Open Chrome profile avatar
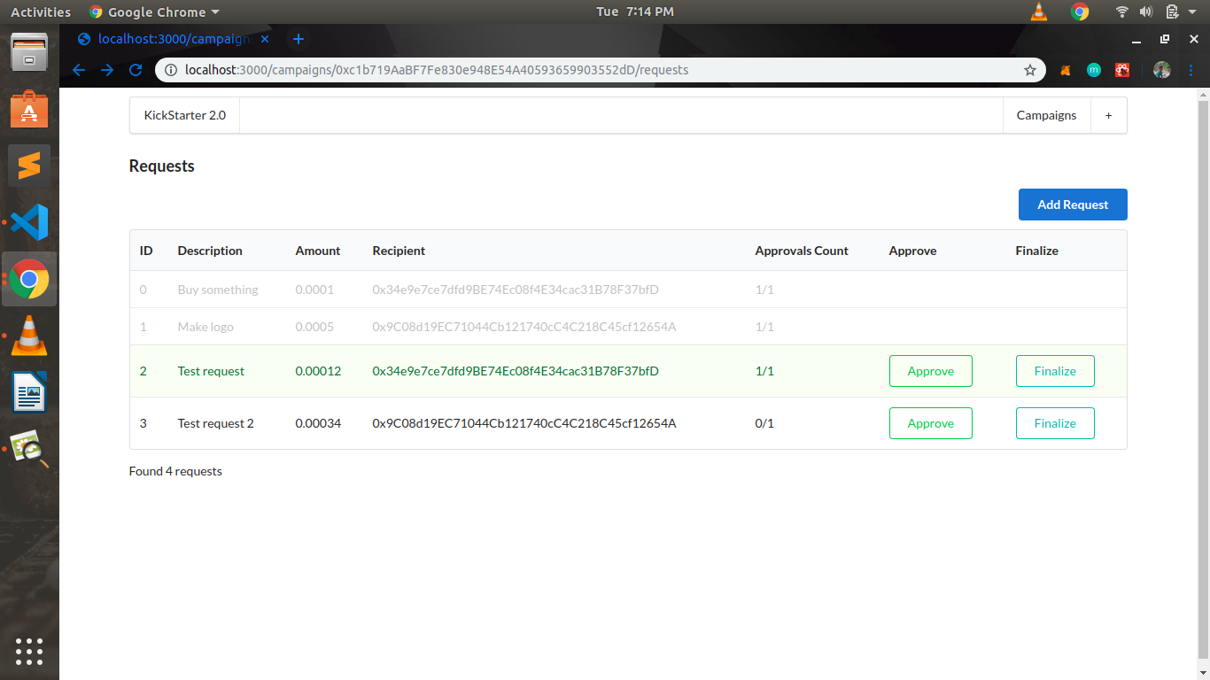1210x680 pixels. pyautogui.click(x=1162, y=70)
